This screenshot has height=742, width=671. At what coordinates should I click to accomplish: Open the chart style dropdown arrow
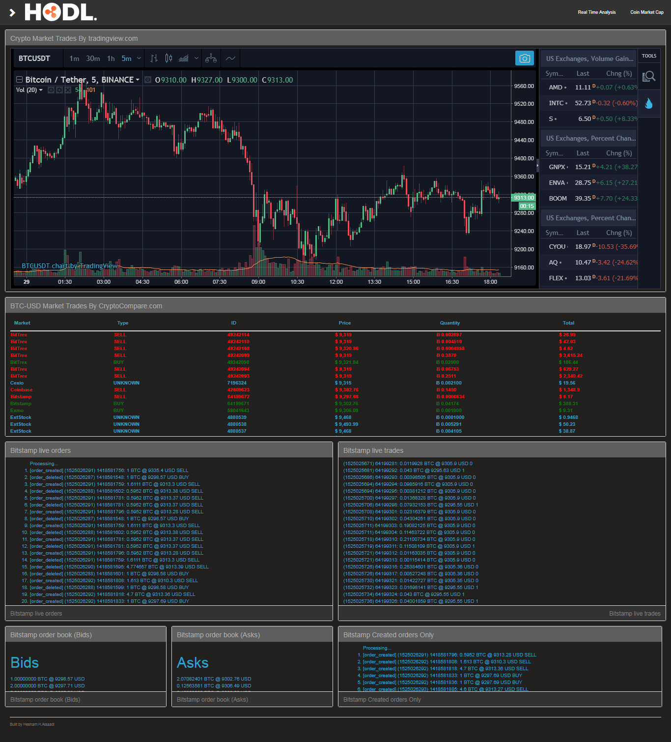[196, 58]
